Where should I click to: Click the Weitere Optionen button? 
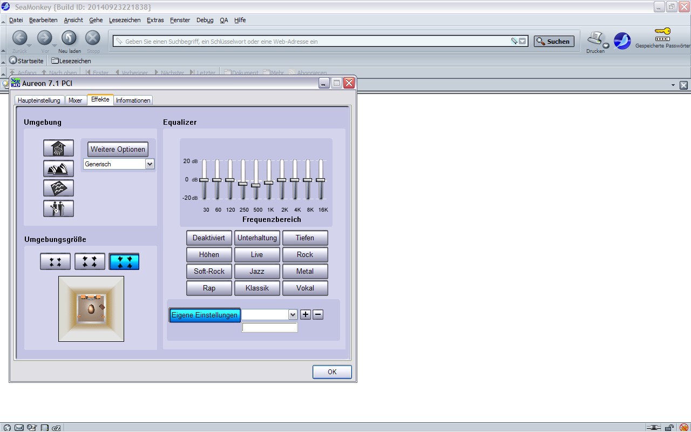[x=118, y=150]
